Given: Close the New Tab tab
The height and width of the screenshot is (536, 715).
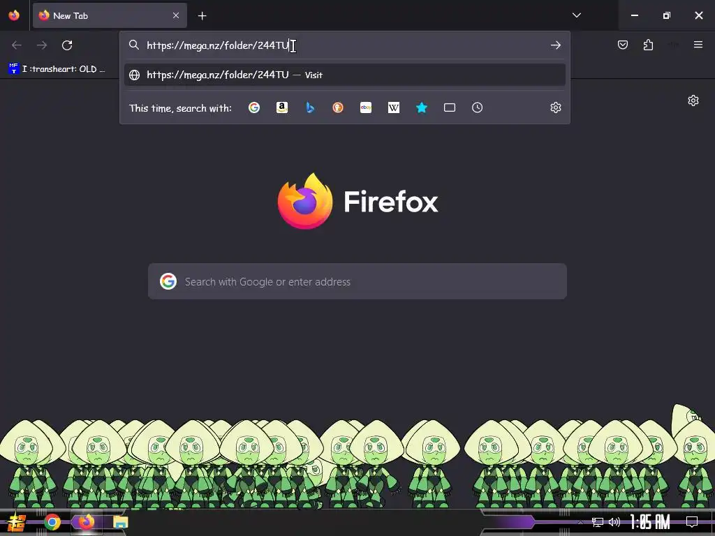Looking at the screenshot, I should pyautogui.click(x=176, y=15).
